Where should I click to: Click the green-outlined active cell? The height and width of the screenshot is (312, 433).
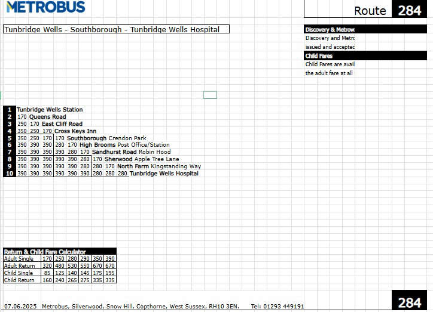pyautogui.click(x=210, y=95)
